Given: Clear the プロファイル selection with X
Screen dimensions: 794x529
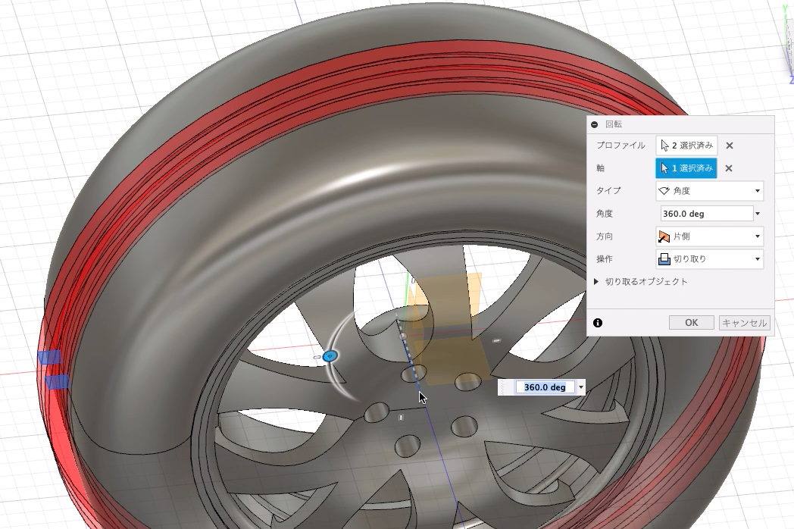Looking at the screenshot, I should (x=729, y=146).
